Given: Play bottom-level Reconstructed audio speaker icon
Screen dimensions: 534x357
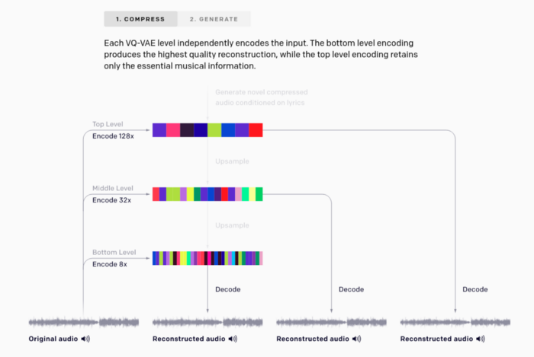Looking at the screenshot, I should [x=233, y=339].
